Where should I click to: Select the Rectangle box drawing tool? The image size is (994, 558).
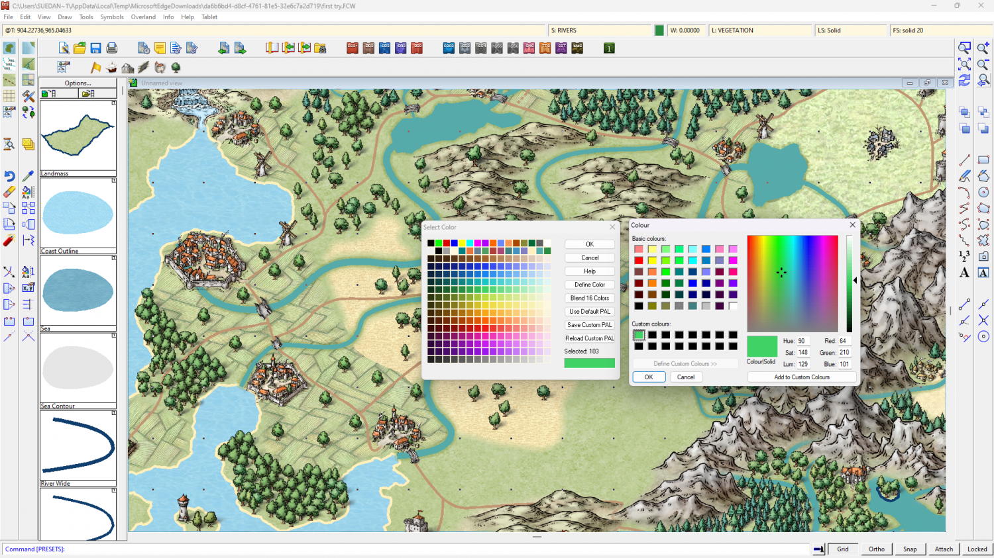(983, 160)
